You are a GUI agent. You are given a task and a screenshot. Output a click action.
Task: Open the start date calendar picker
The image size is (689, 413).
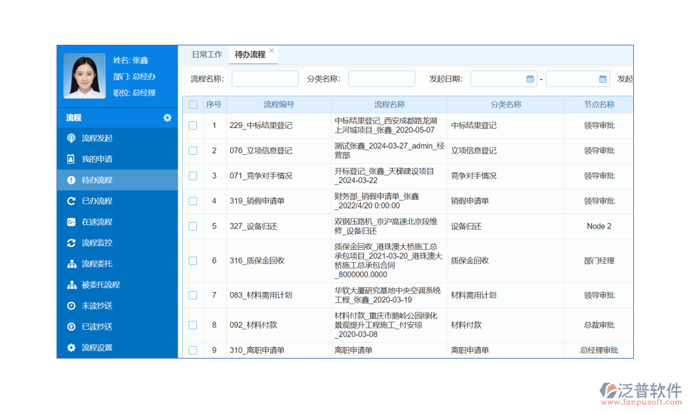tap(530, 79)
